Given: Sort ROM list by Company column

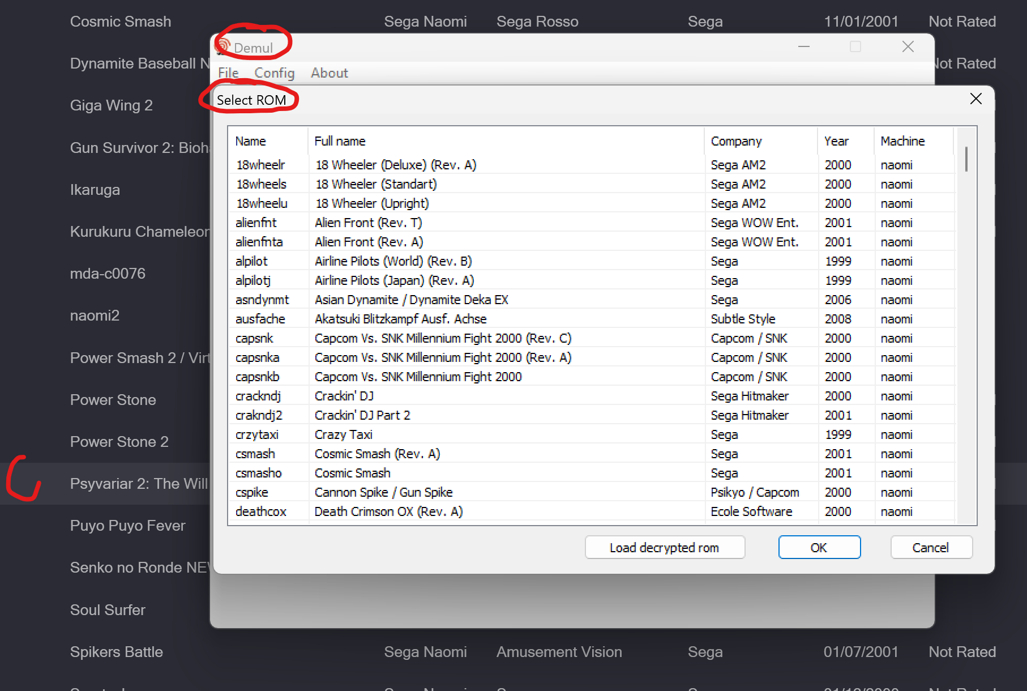Looking at the screenshot, I should point(761,141).
